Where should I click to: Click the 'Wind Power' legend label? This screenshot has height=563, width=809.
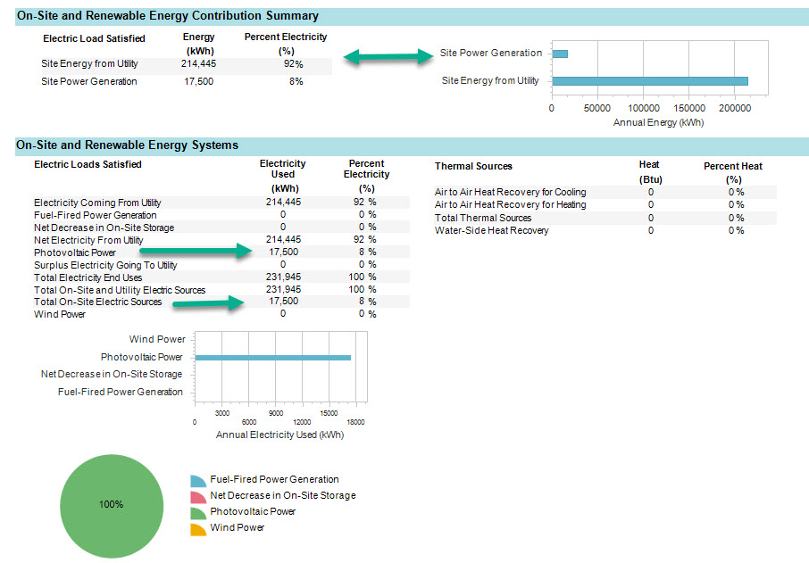pyautogui.click(x=238, y=527)
